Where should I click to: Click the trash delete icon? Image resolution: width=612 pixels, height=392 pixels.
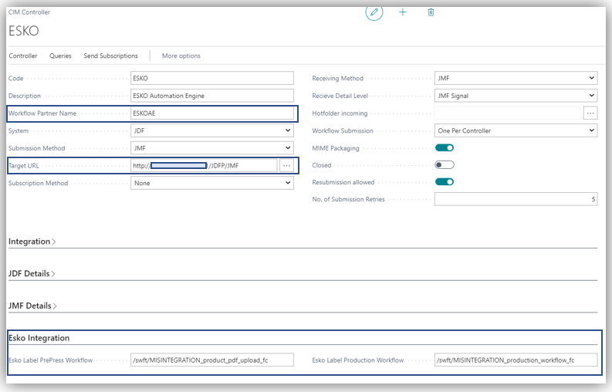pyautogui.click(x=431, y=12)
